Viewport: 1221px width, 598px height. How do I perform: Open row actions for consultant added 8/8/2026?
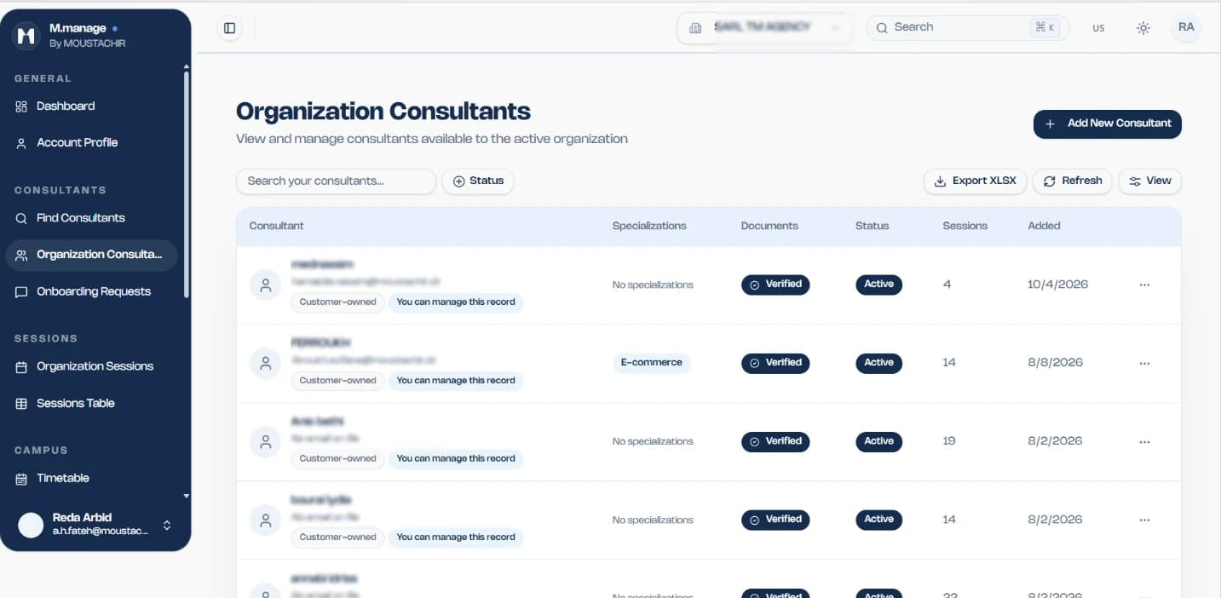pos(1144,364)
